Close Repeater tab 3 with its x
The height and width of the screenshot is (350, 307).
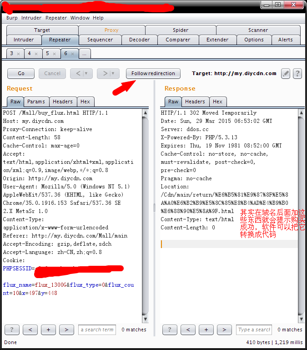point(19,54)
